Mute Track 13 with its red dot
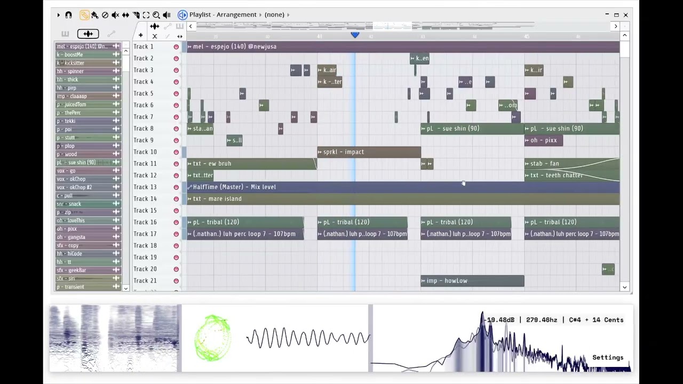683x384 pixels. (176, 187)
